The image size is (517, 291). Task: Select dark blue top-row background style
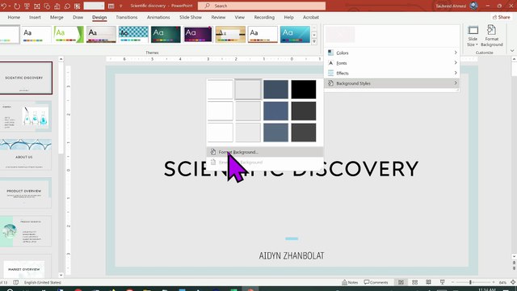[275, 90]
